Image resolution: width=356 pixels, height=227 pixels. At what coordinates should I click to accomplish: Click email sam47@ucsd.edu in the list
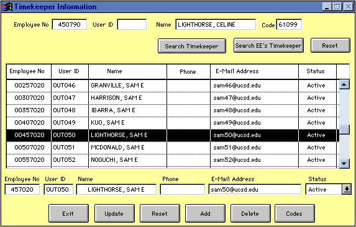237,98
